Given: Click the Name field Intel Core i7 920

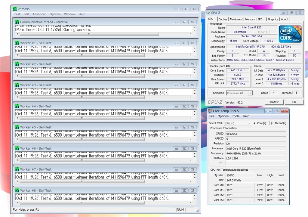Looking at the screenshot, I should tap(252, 27).
